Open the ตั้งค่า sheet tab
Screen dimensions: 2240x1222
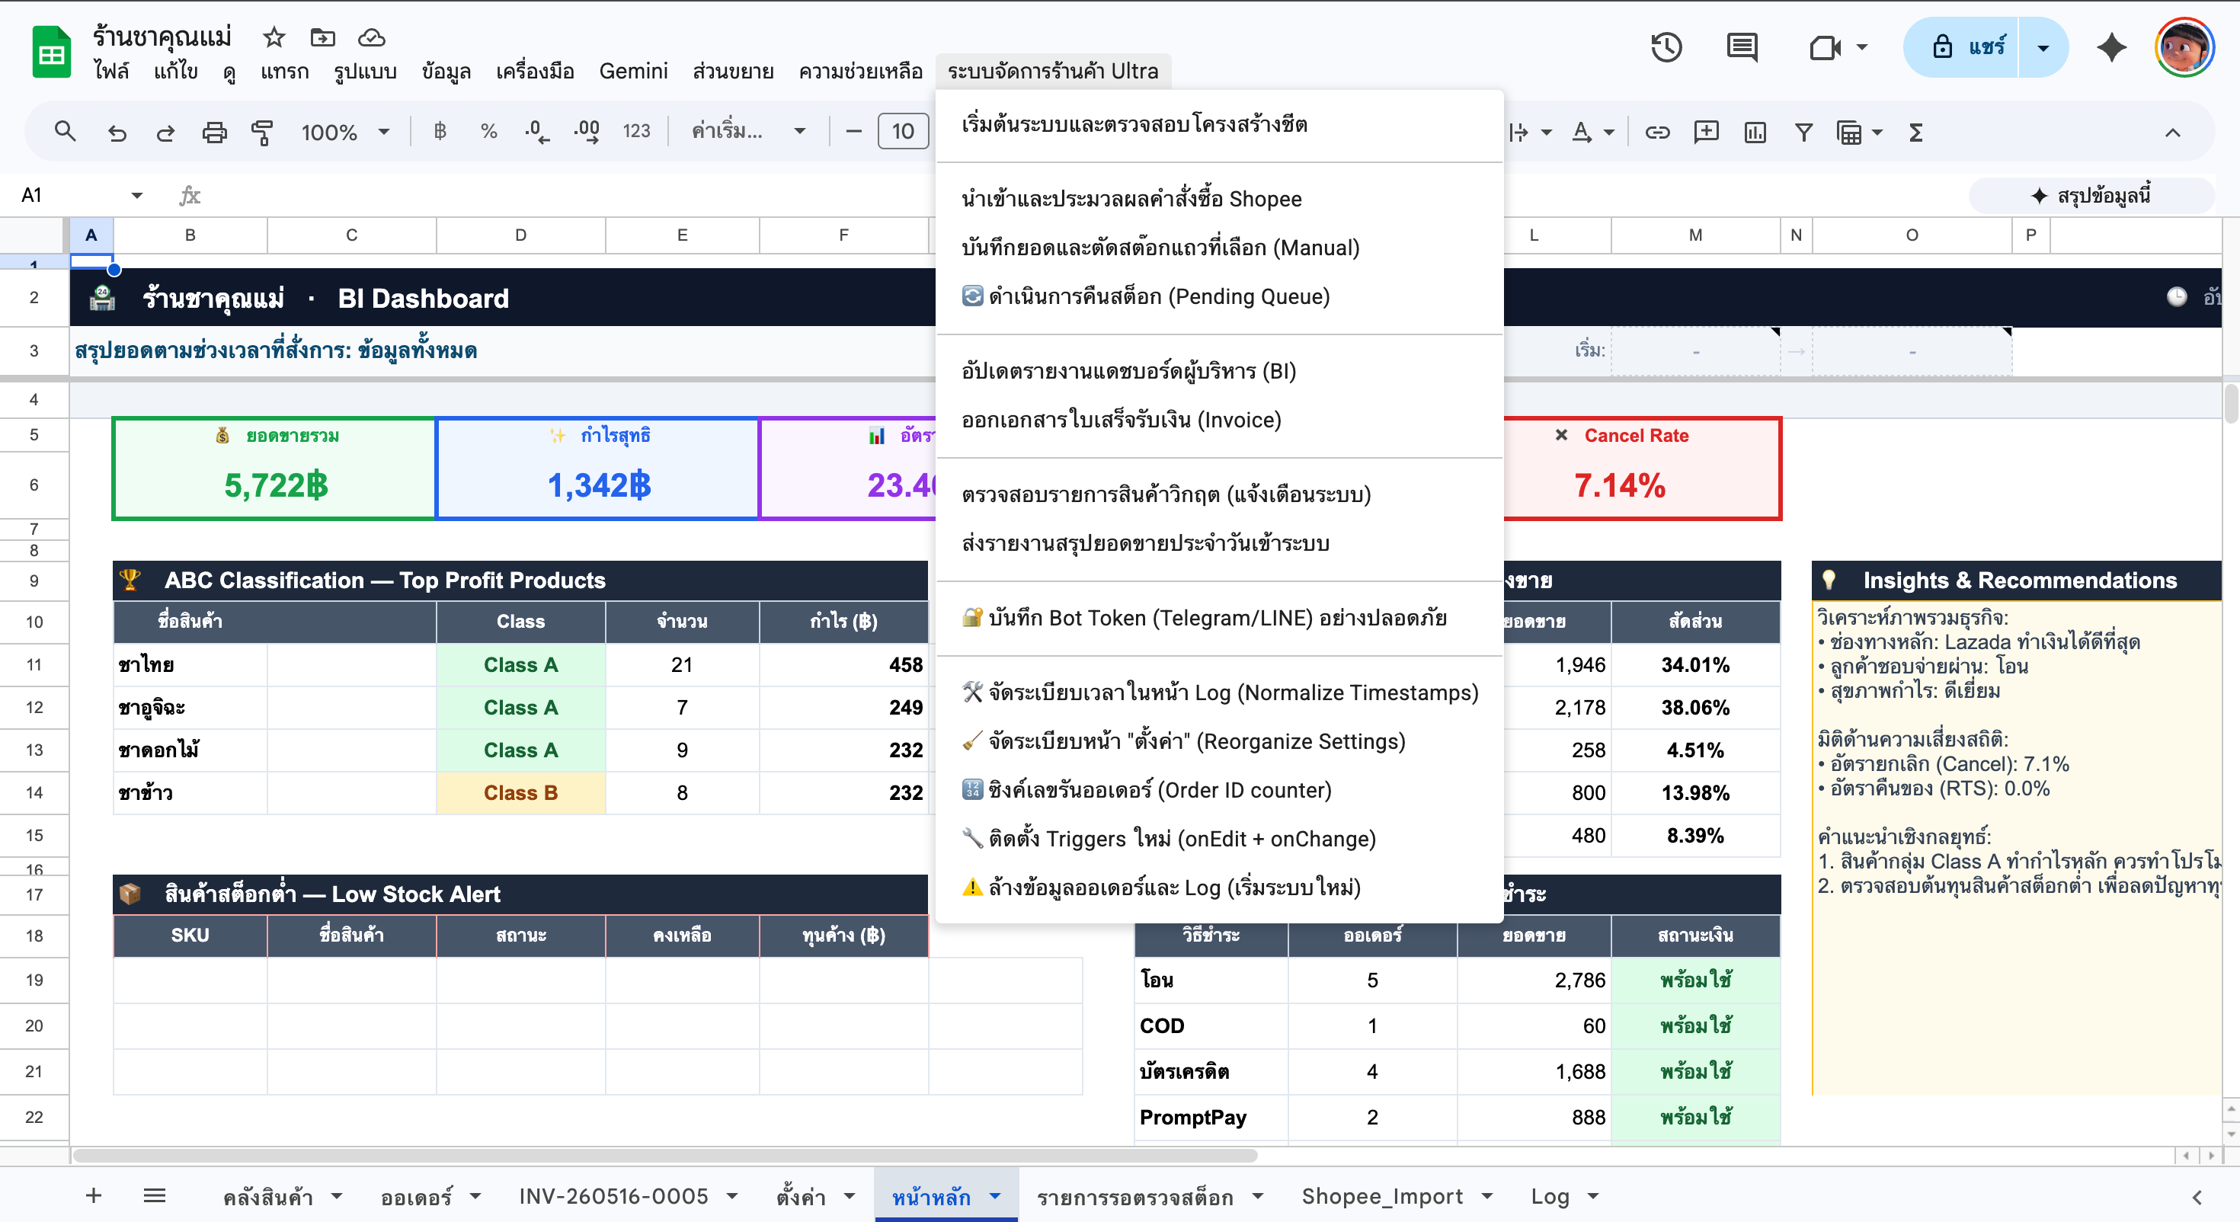800,1197
